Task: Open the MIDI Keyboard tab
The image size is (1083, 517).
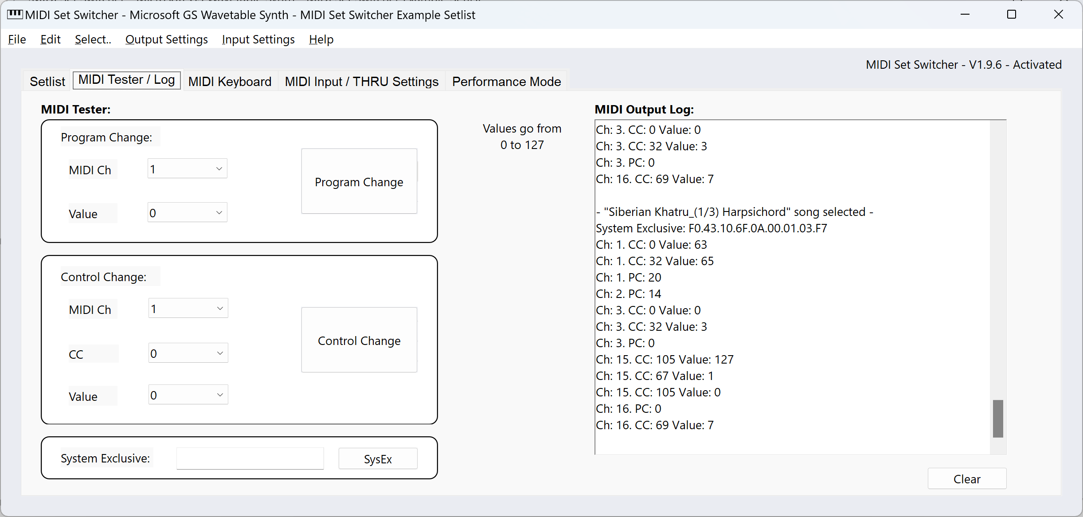Action: pos(230,82)
